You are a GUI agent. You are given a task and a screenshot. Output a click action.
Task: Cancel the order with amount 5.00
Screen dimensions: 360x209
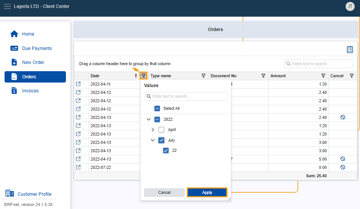(x=343, y=159)
